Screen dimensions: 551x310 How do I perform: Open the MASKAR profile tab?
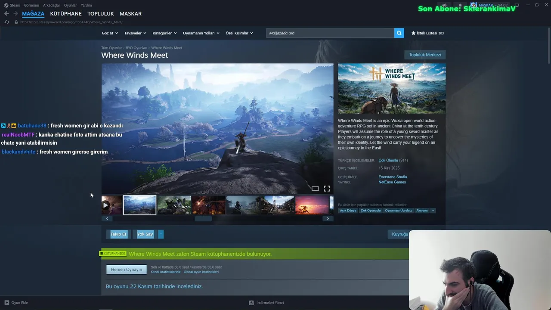pos(130,14)
